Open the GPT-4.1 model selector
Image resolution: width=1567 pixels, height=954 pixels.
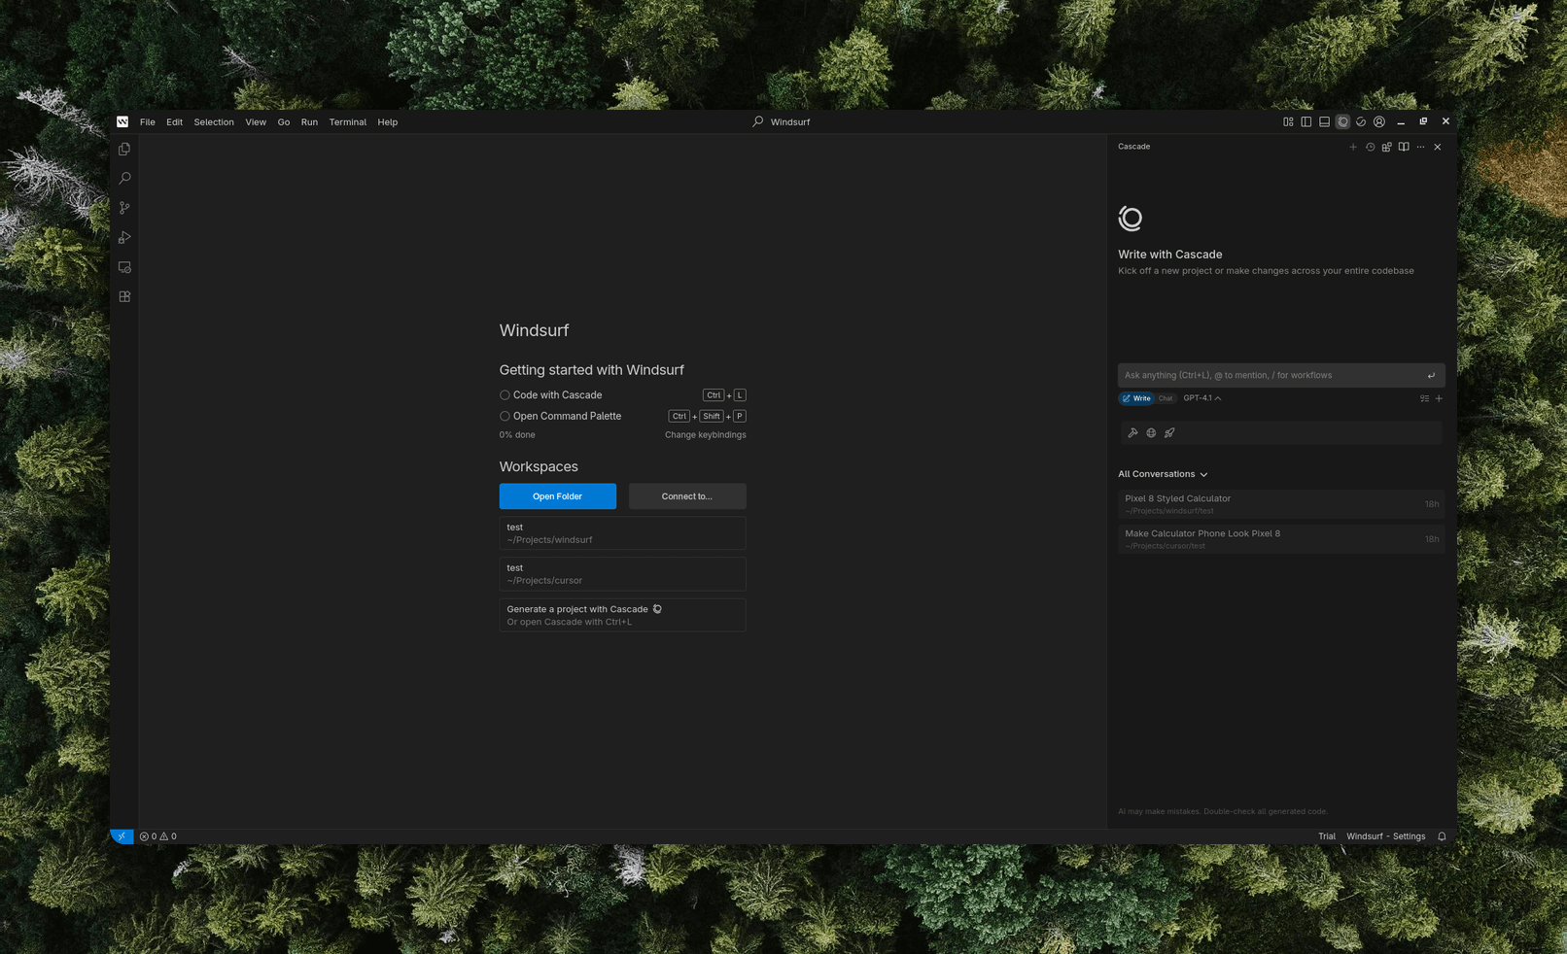click(1201, 398)
